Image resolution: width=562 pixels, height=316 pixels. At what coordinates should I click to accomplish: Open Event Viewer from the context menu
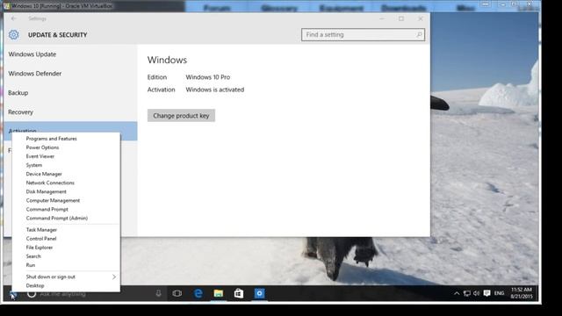click(x=67, y=156)
